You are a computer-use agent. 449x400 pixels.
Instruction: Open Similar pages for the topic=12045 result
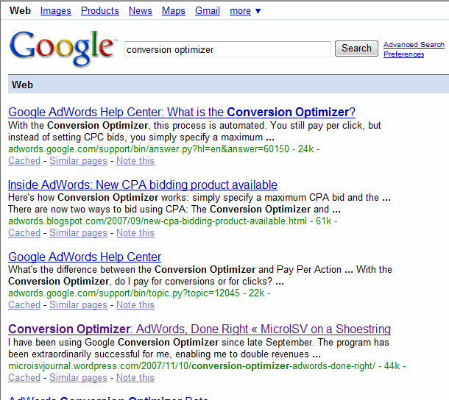78,304
